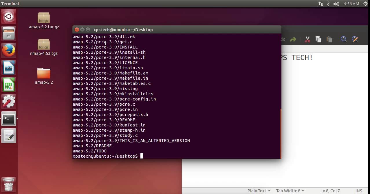Open the session gear menu in top panel
Screen dimensions: 370x194
click(365, 4)
